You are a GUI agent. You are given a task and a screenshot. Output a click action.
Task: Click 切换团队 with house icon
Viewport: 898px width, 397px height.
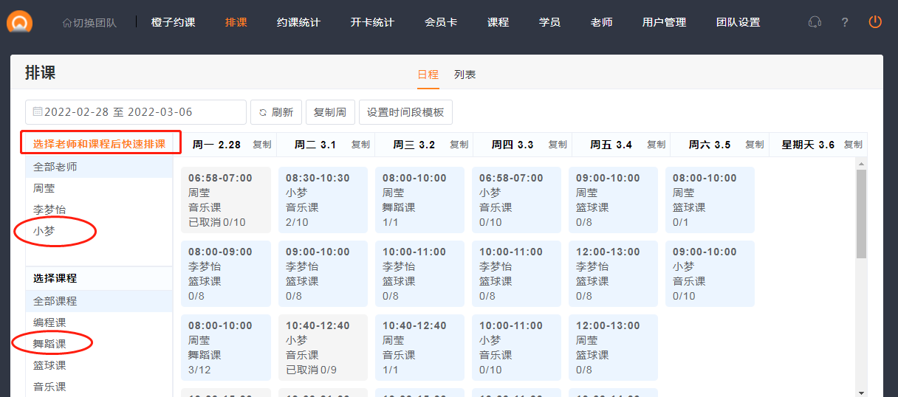coord(89,23)
